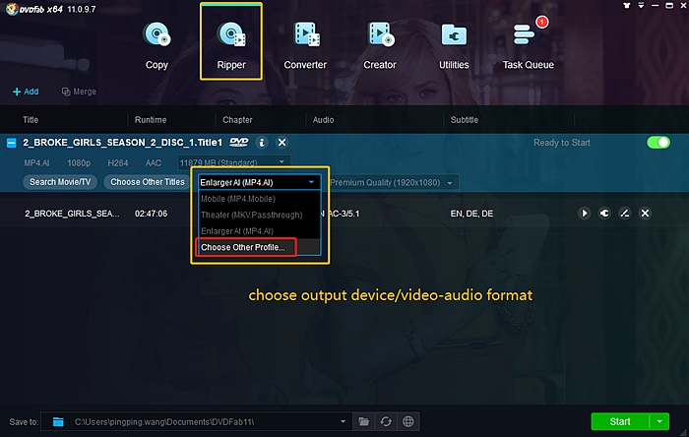
Task: Click the green Start button
Action: click(620, 421)
